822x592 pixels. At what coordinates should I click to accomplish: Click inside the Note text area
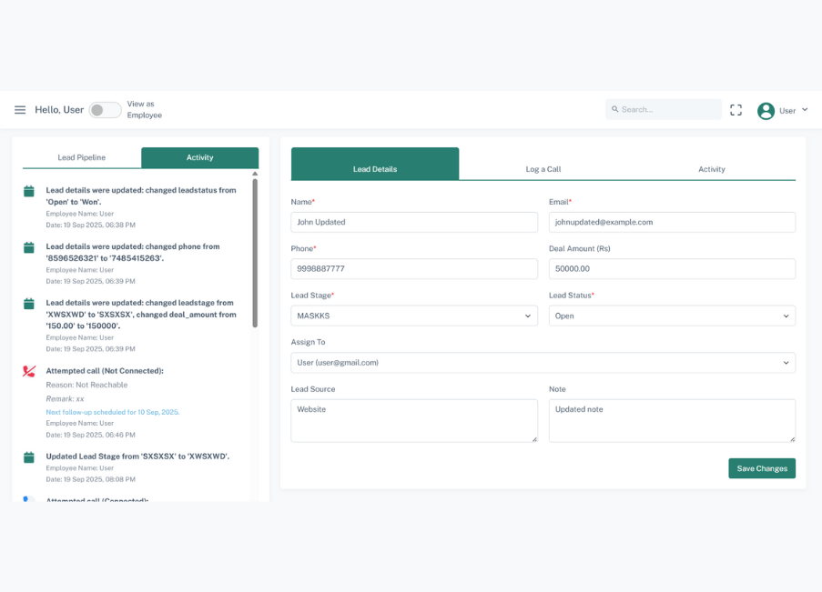672,418
